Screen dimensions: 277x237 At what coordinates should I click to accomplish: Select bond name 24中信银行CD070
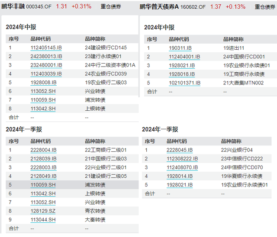[242, 167]
